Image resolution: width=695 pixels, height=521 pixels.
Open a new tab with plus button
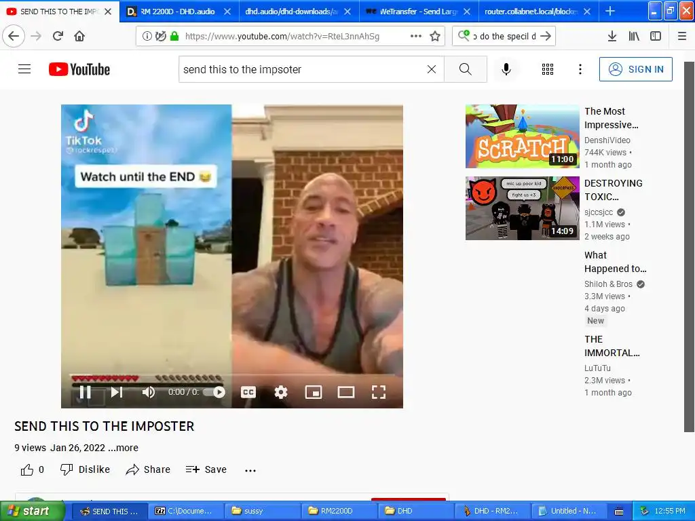[610, 11]
